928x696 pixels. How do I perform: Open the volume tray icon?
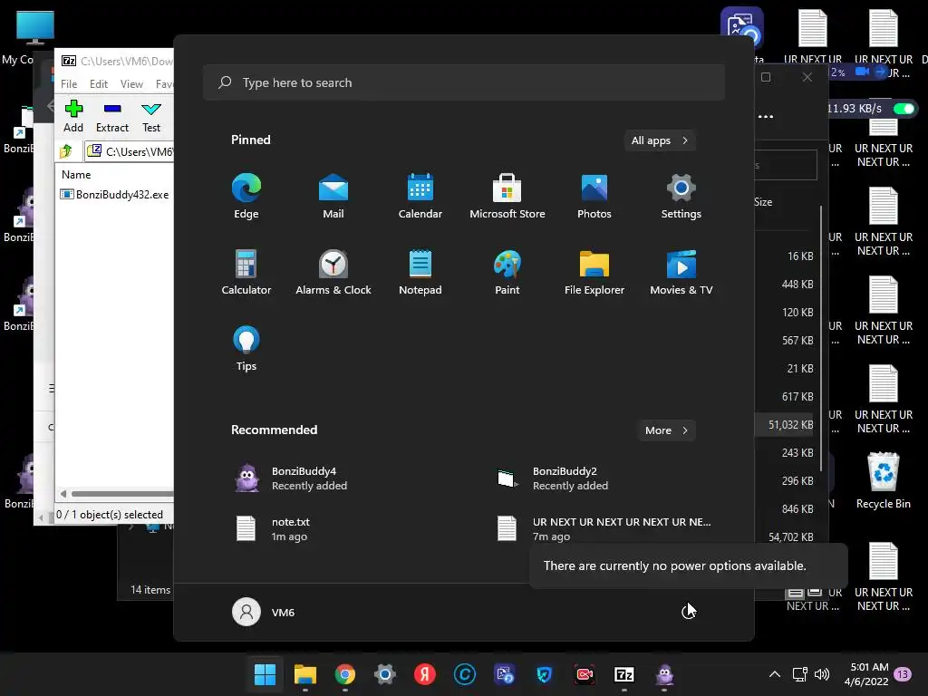point(821,674)
